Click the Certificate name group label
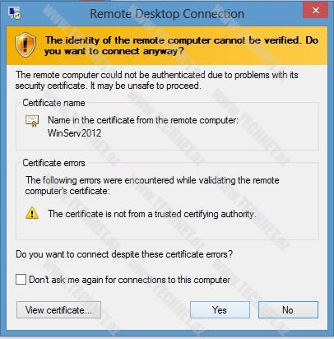This screenshot has height=339, width=334. 53,103
